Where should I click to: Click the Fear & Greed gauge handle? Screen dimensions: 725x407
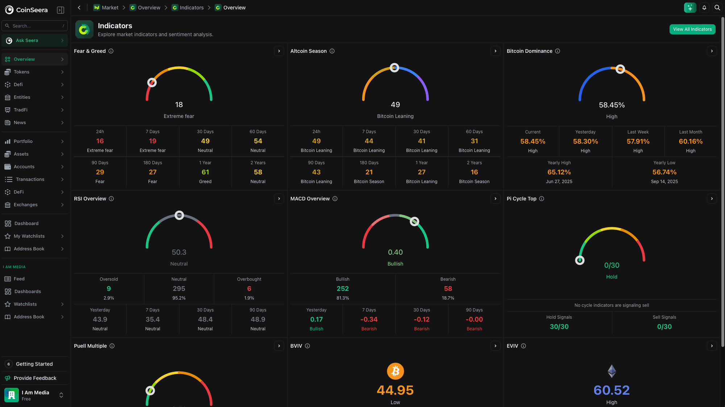tap(152, 82)
